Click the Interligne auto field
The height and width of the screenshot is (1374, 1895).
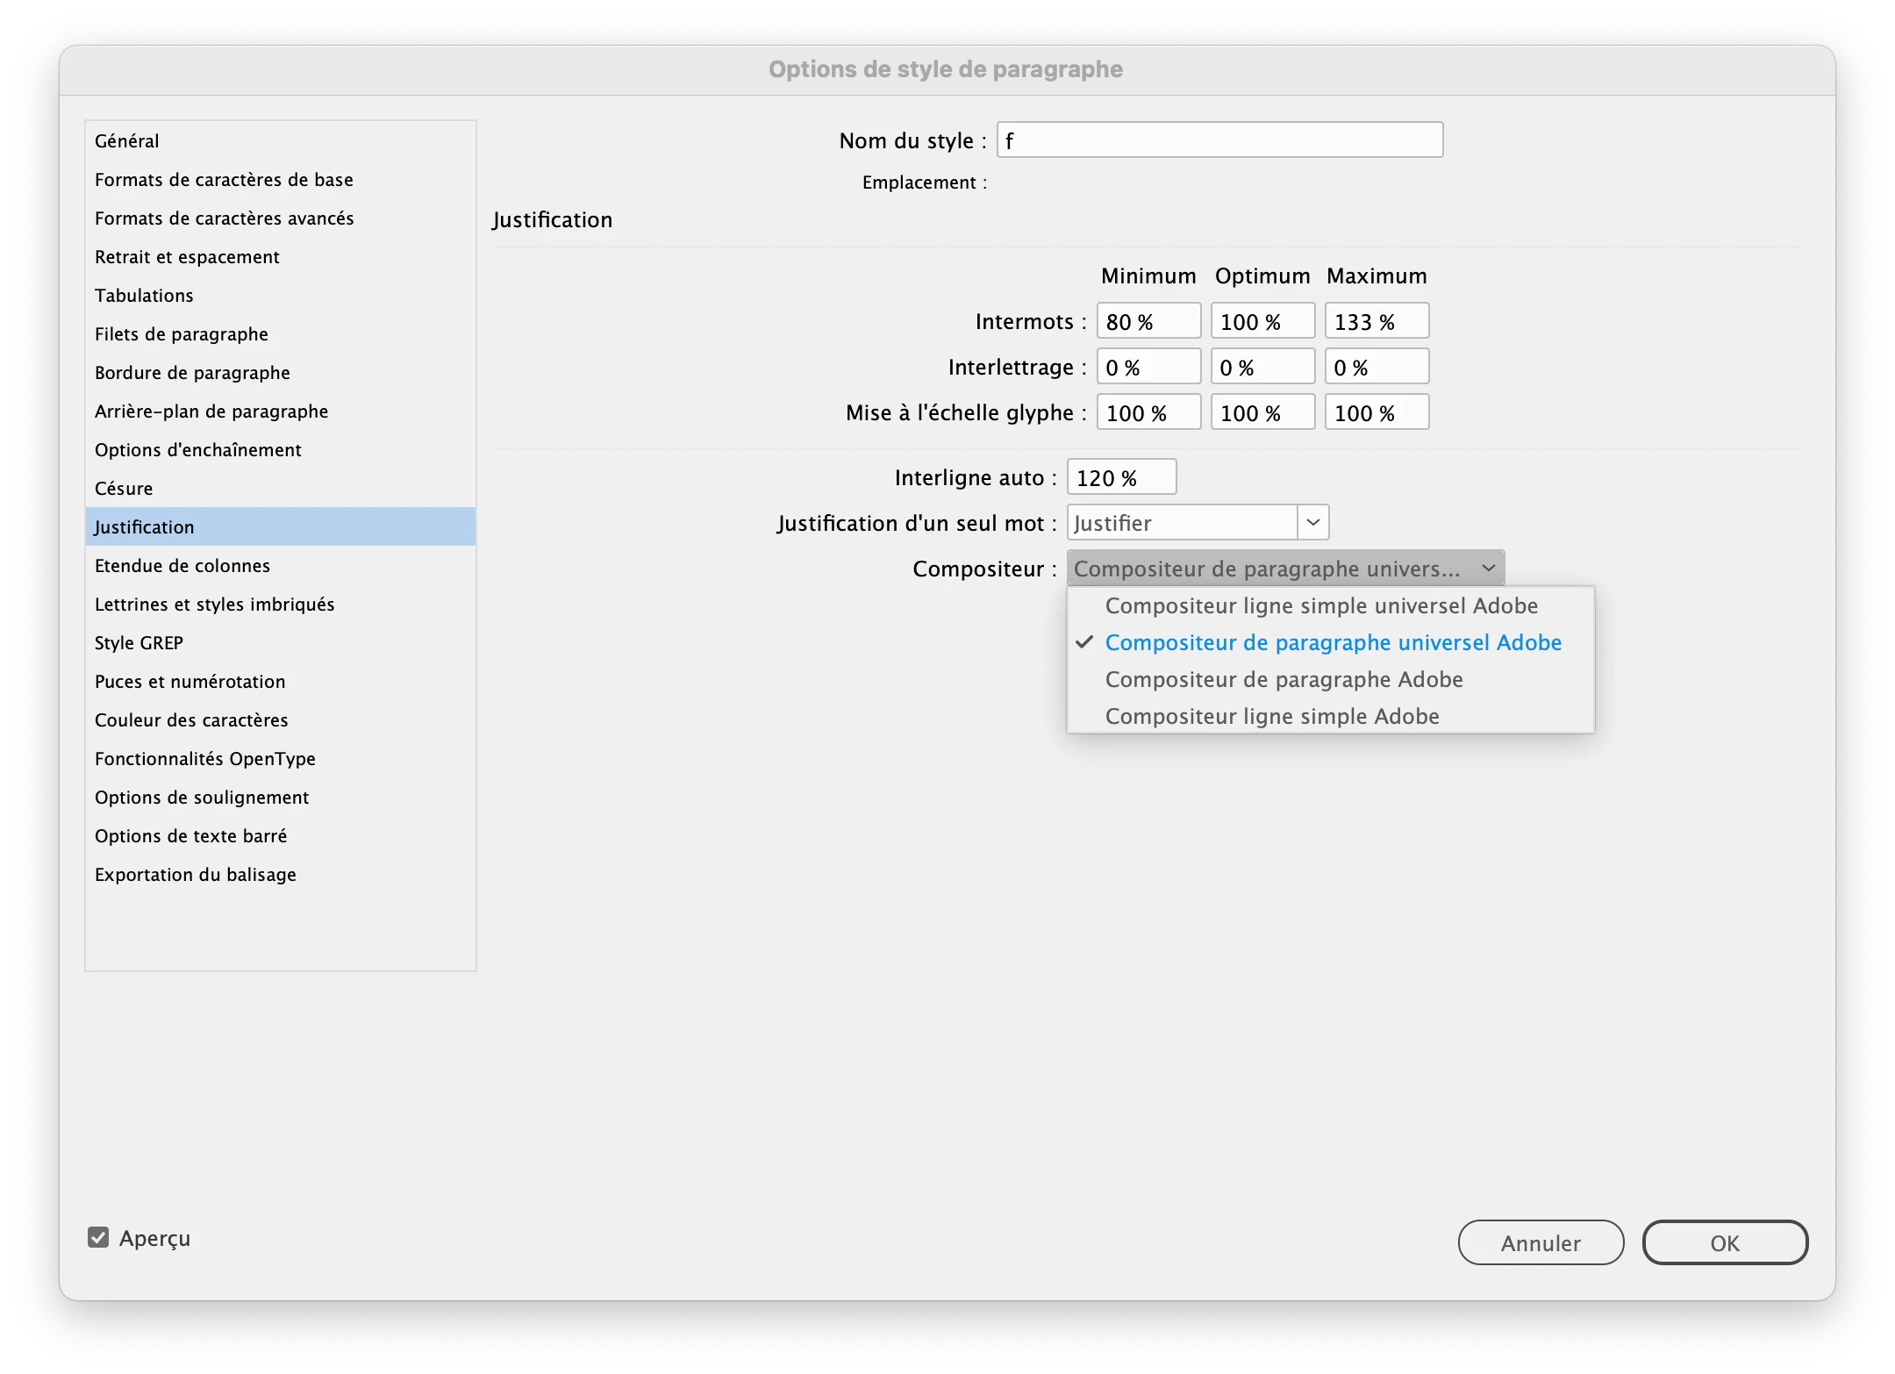click(1120, 478)
